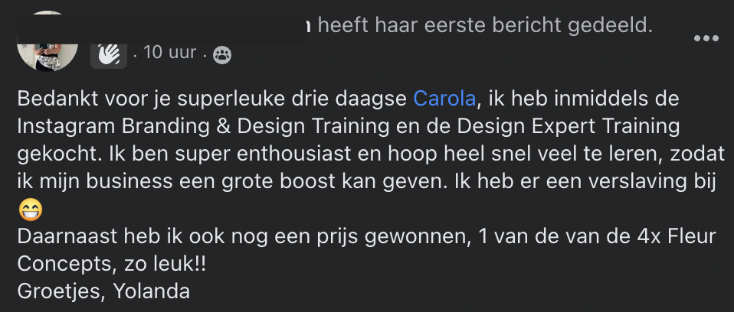The image size is (734, 312).
Task: Click the 'Groetjes, Yolanda' signature line
Action: [x=103, y=291]
